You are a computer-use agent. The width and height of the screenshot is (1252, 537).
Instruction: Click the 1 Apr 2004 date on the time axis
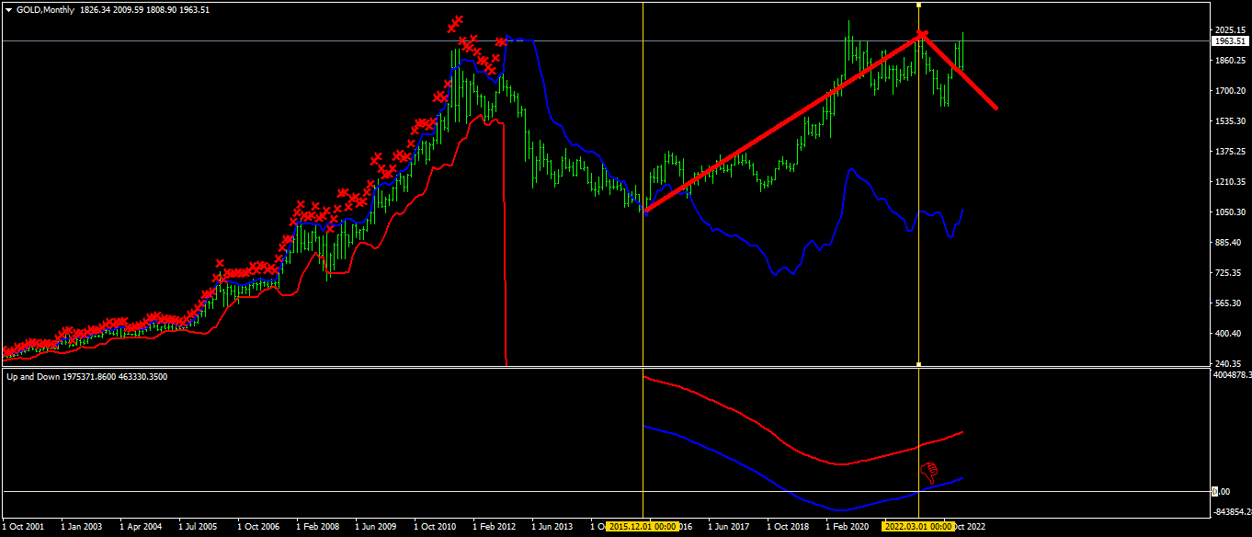(x=141, y=527)
